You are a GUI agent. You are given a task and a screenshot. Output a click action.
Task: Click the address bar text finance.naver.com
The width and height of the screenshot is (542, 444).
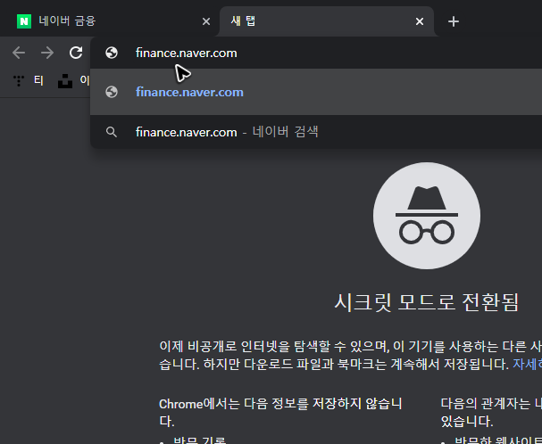point(187,53)
